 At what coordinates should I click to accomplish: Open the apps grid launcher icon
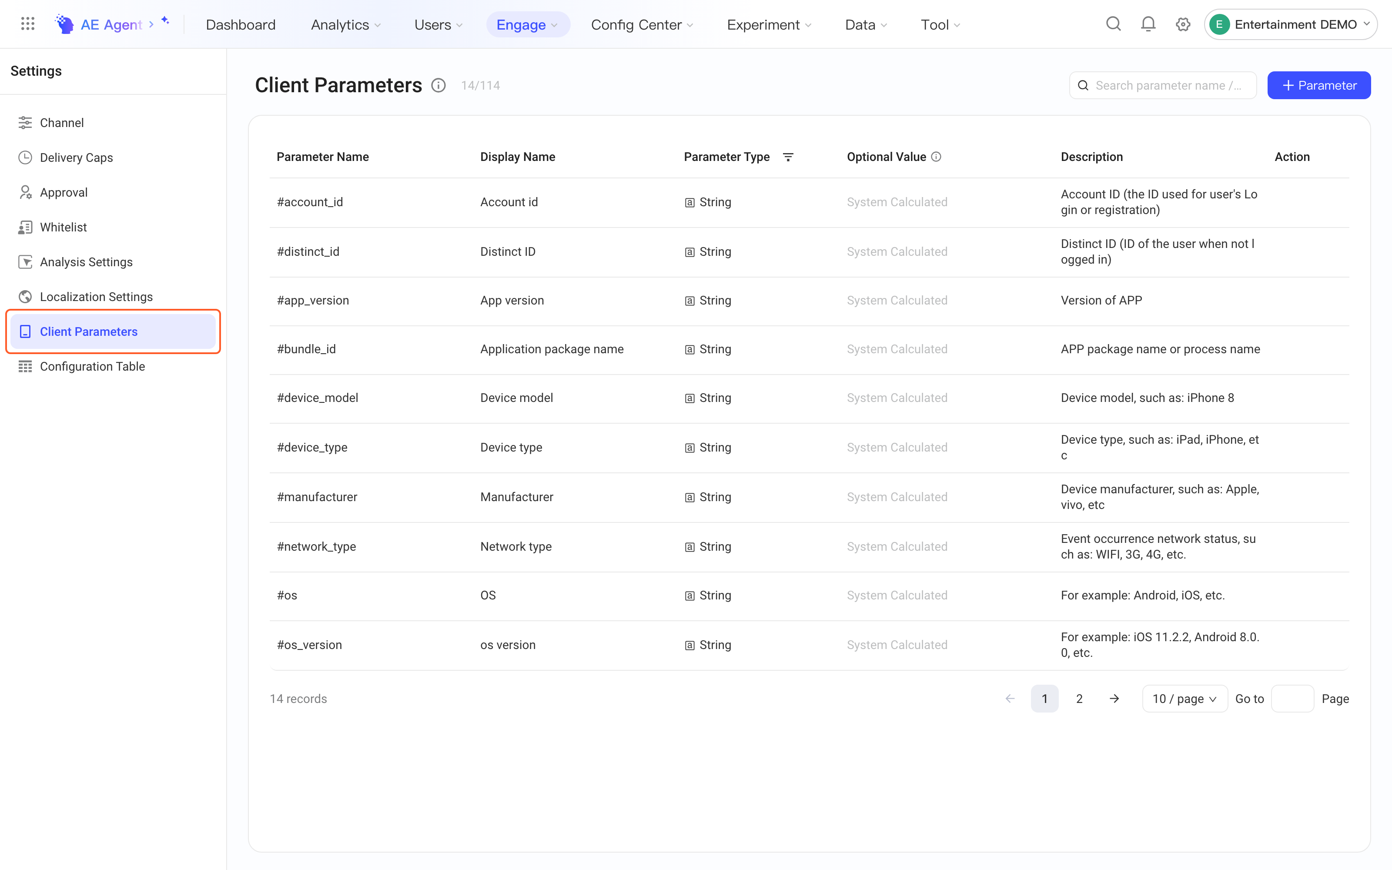click(27, 24)
